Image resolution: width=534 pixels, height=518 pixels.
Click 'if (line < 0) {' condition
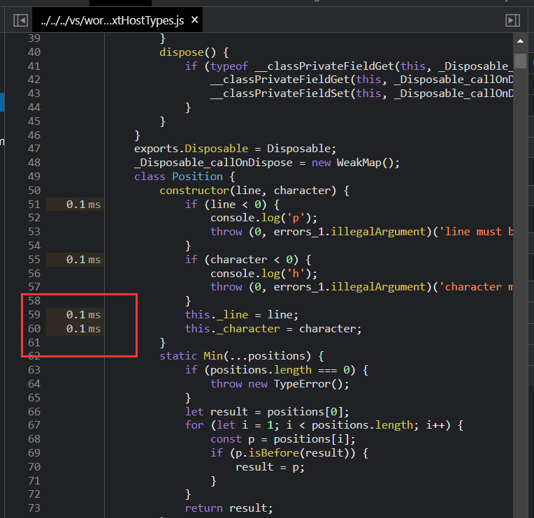click(232, 205)
